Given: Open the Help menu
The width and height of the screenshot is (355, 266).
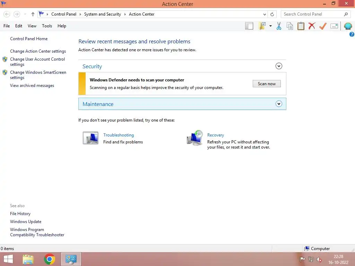Looking at the screenshot, I should [62, 26].
